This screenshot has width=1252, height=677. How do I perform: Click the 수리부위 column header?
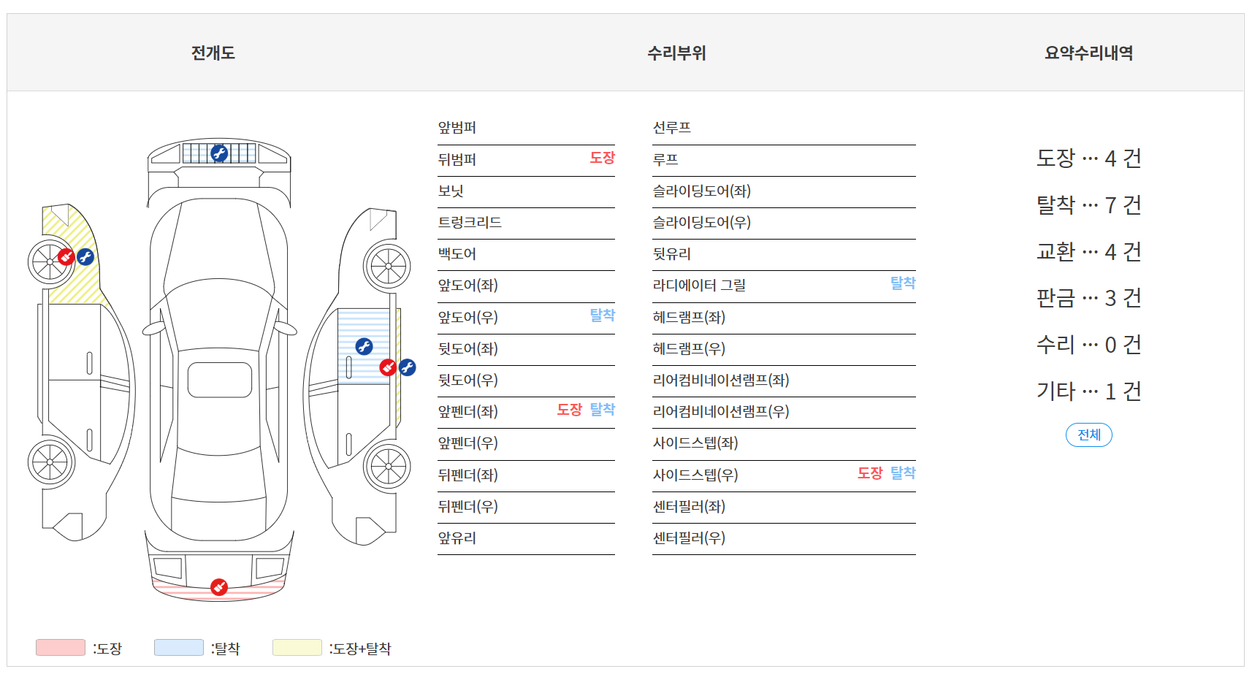coord(676,53)
